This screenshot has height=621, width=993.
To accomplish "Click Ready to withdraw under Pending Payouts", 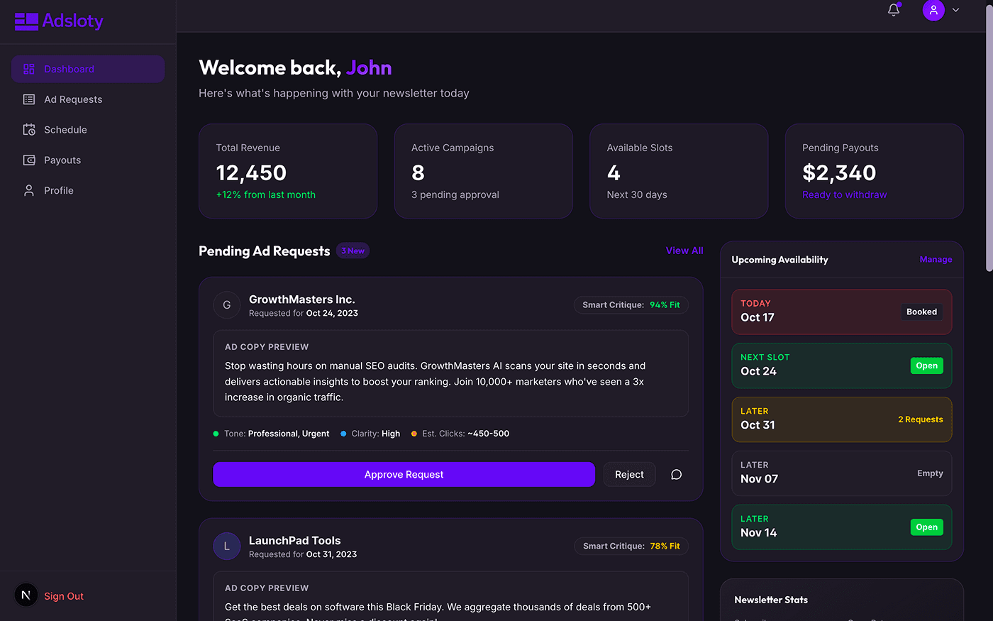I will (x=844, y=194).
